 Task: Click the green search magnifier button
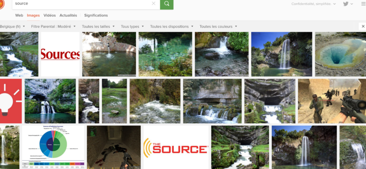click(x=167, y=4)
